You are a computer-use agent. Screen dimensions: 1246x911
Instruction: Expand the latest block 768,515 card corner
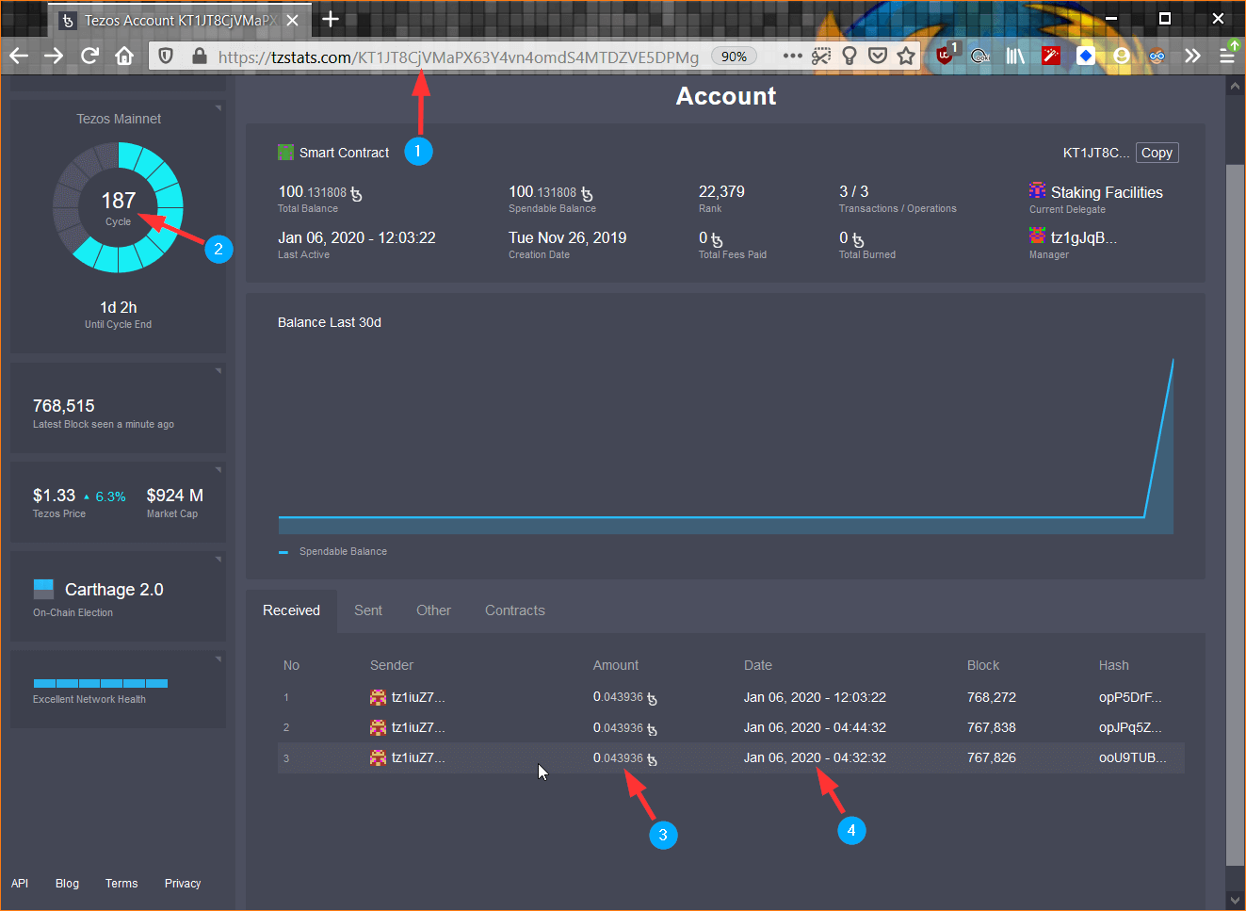(218, 371)
